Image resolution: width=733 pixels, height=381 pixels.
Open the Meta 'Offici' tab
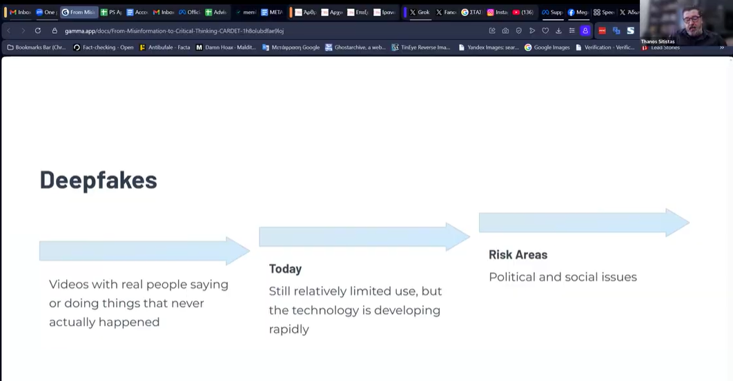(x=189, y=12)
